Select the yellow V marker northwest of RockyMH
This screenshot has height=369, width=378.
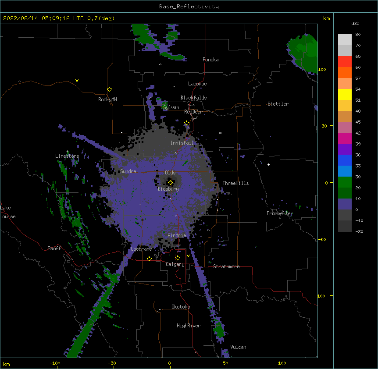77,81
